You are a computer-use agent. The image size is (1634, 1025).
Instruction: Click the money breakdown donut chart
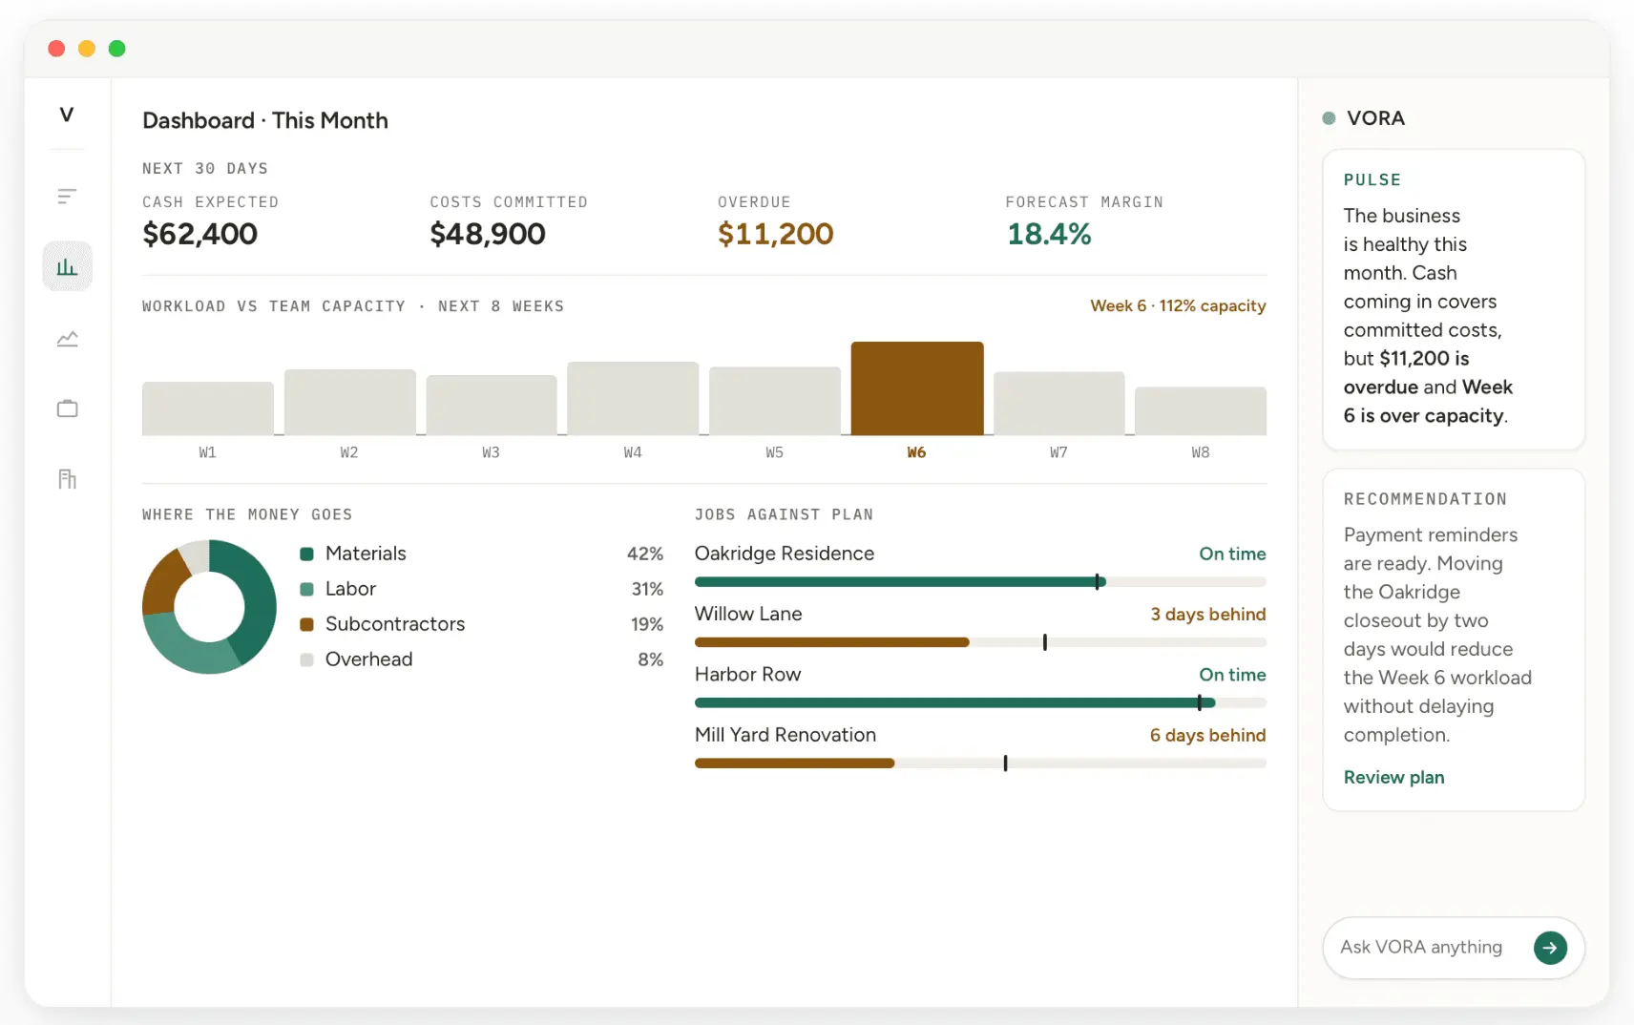click(x=209, y=607)
